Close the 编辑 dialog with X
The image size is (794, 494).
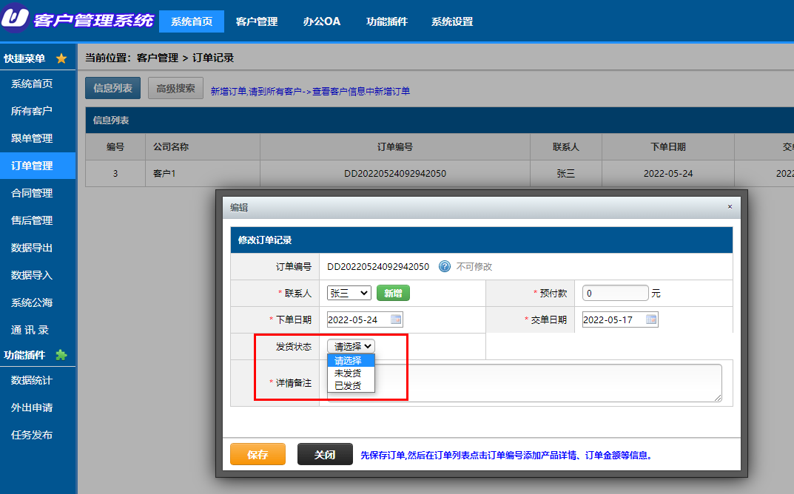[730, 206]
